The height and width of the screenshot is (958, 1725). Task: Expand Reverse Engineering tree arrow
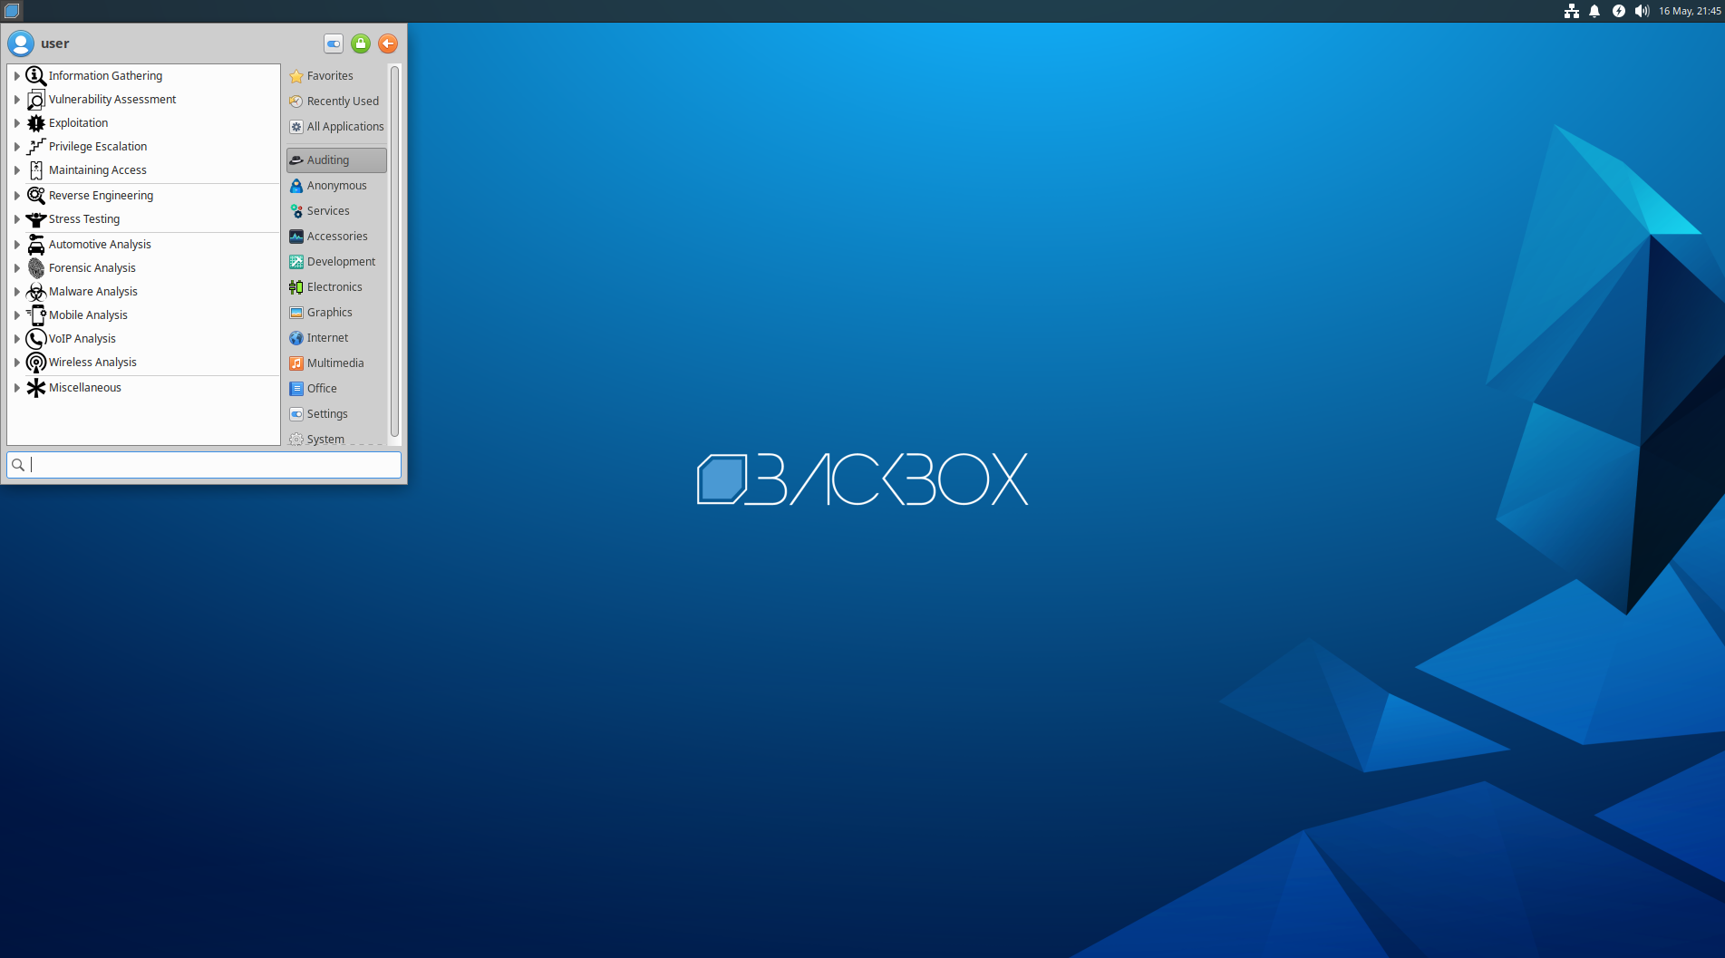click(16, 196)
